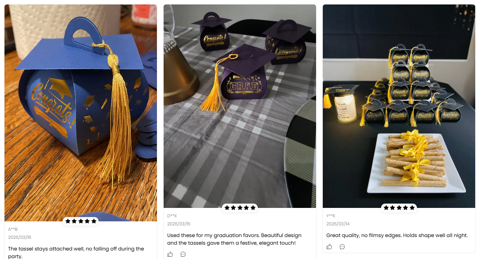This screenshot has height=259, width=477.
Task: Select reviewer name A**B
Action: 13,229
